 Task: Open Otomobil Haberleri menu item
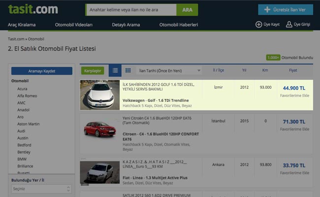tap(179, 25)
